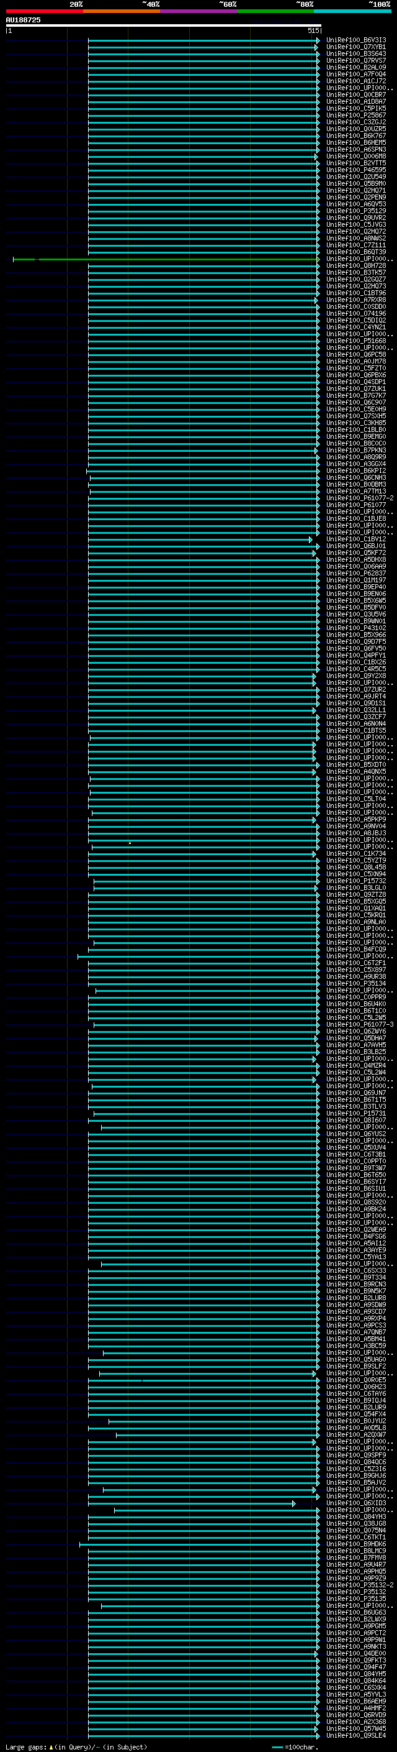
Task: Select hit UniRef100_A1D8A7
Action: tap(356, 101)
